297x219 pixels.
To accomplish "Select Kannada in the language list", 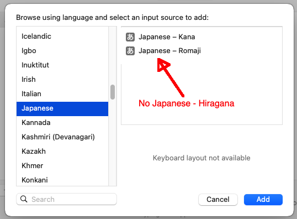I will (62, 123).
